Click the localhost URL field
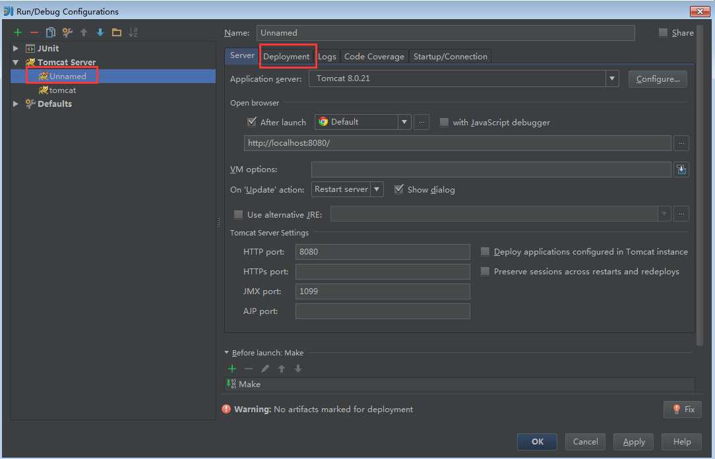 point(457,143)
